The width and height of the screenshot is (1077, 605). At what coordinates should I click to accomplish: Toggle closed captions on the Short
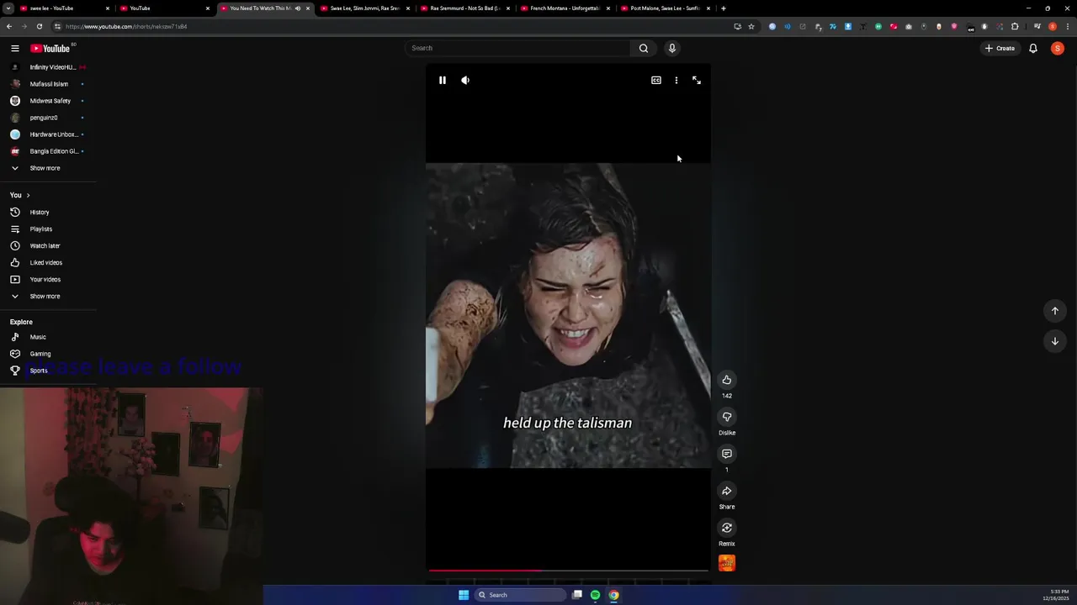point(656,80)
